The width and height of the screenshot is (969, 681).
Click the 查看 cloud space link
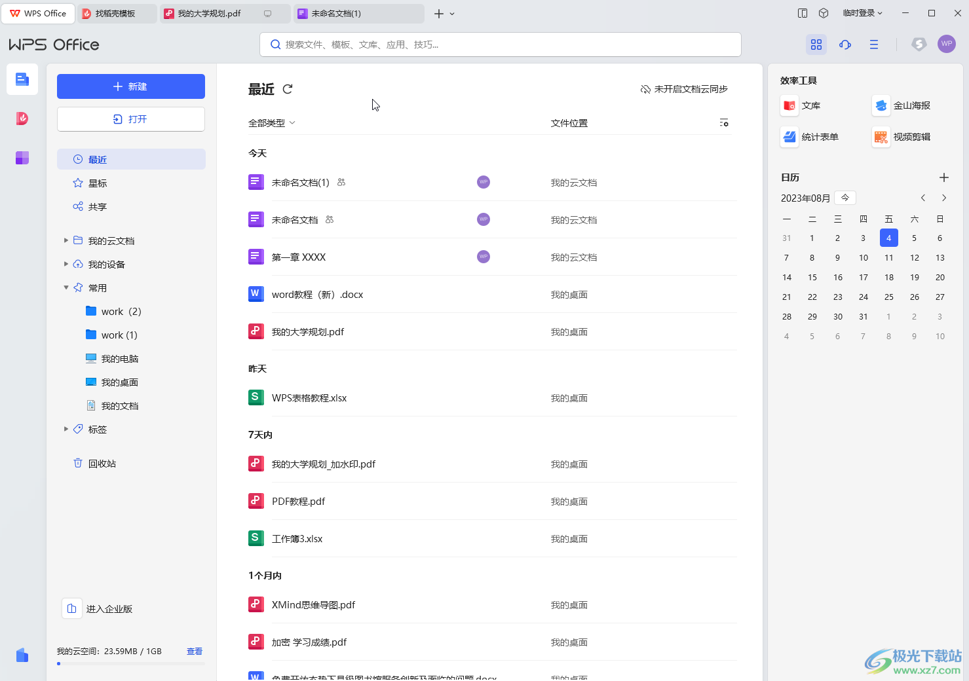[x=195, y=652]
